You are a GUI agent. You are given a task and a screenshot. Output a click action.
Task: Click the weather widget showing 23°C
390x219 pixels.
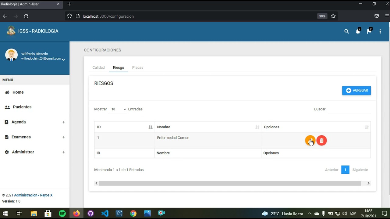(283, 214)
